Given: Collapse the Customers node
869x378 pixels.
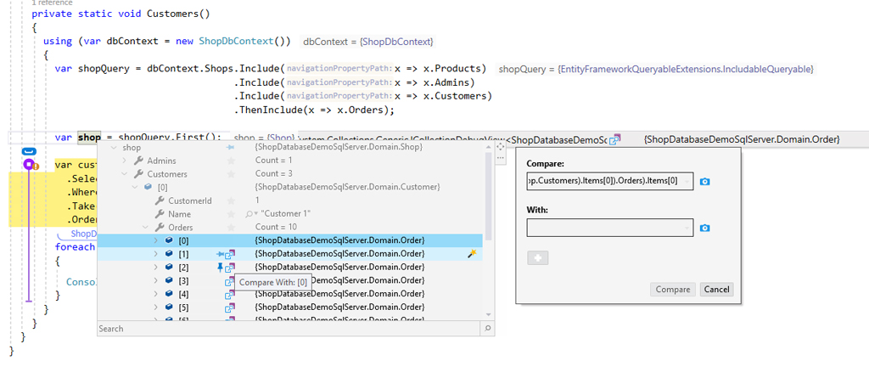Looking at the screenshot, I should (x=125, y=174).
